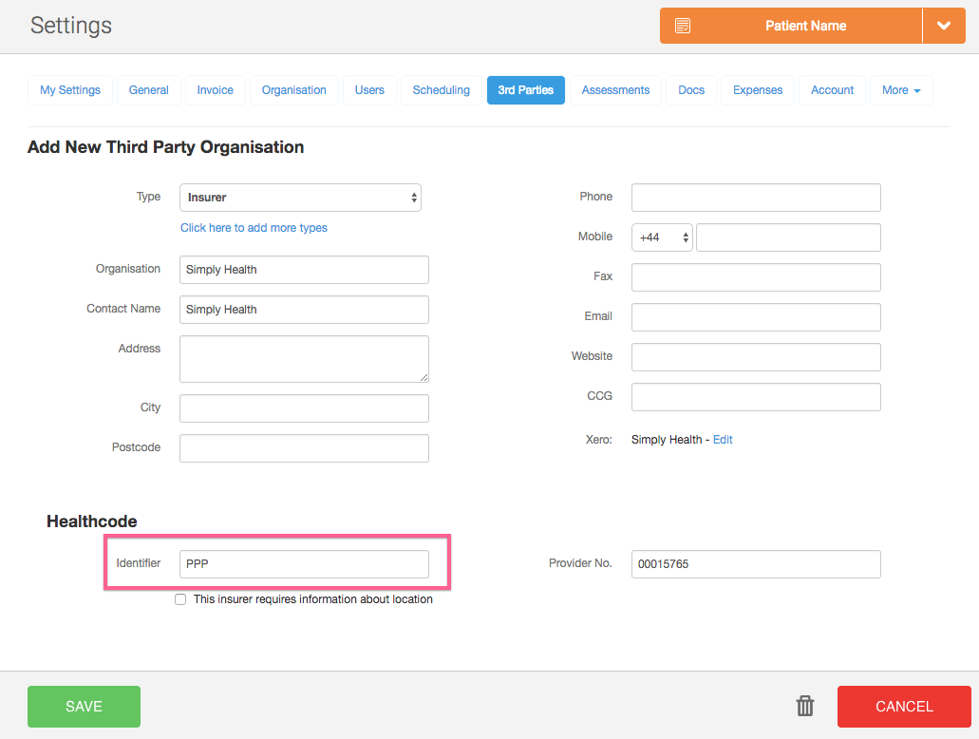
Task: Click the patient record icon in orange bar
Action: (683, 26)
